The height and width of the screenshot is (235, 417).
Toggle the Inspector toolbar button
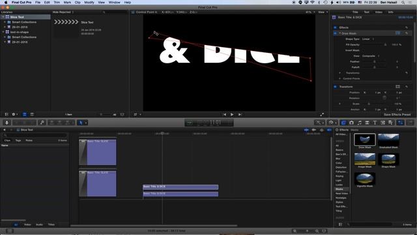click(400, 123)
